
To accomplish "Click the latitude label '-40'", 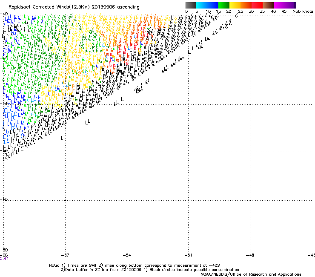I will point(4,14).
